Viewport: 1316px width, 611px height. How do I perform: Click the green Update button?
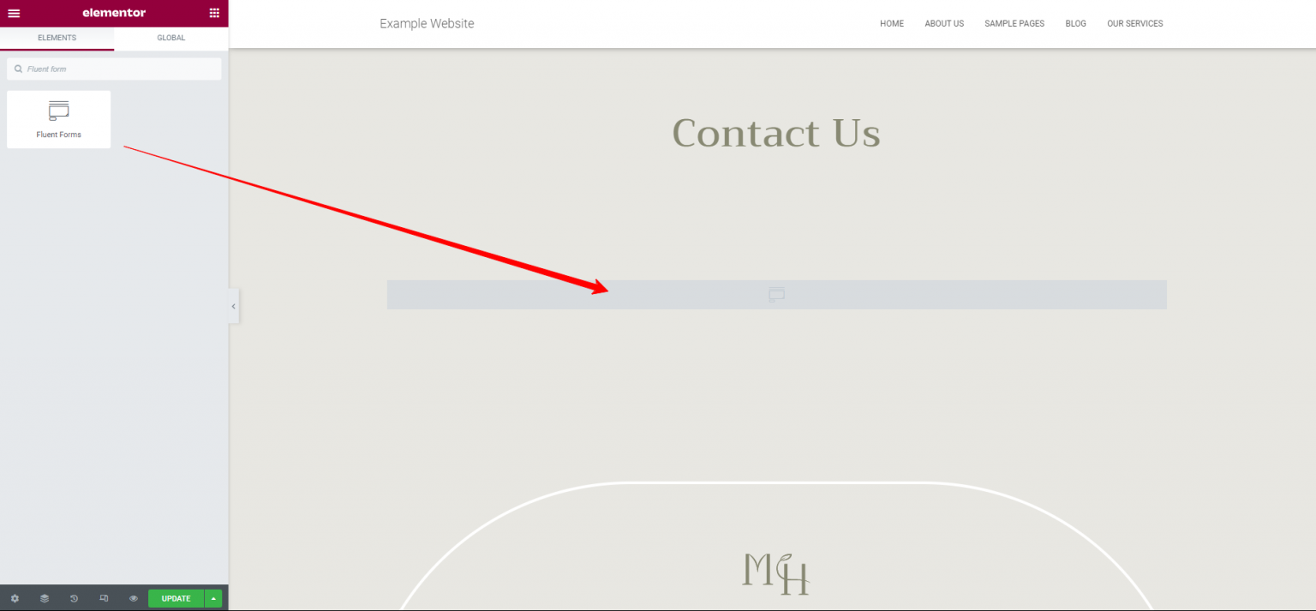pos(176,598)
